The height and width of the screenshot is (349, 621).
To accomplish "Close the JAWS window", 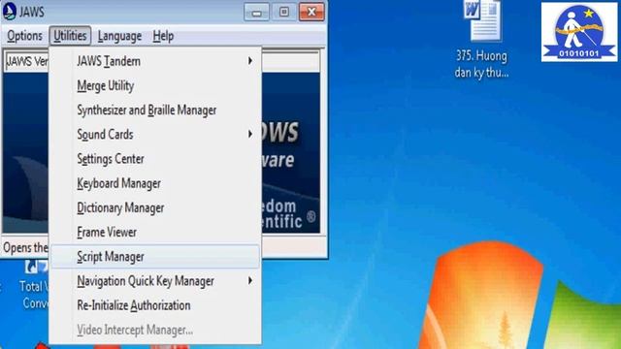I will (x=311, y=12).
